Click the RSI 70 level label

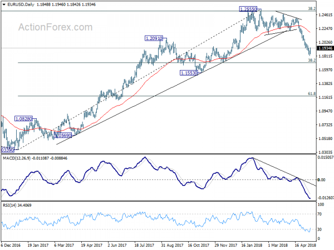pyautogui.click(x=320, y=214)
